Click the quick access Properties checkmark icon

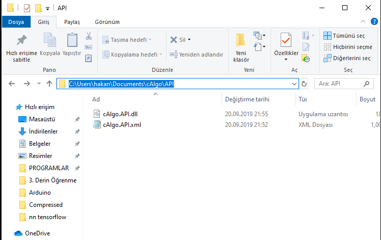(x=27, y=8)
